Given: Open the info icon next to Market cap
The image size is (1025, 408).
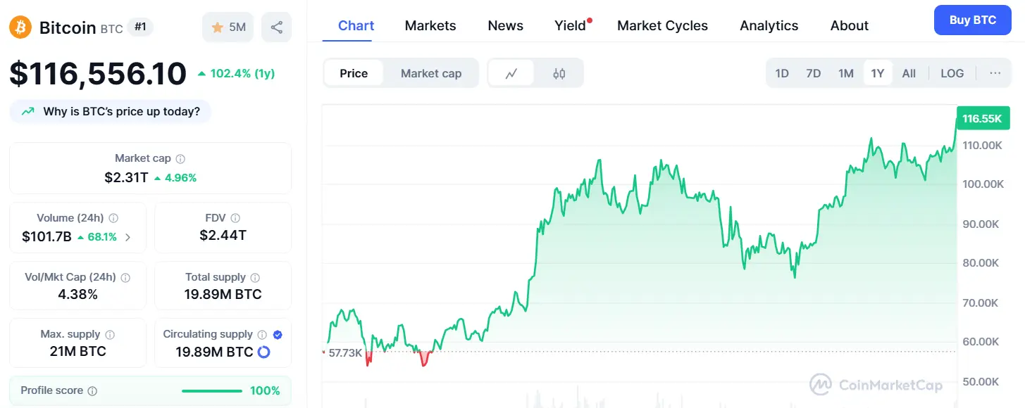Looking at the screenshot, I should pos(180,159).
